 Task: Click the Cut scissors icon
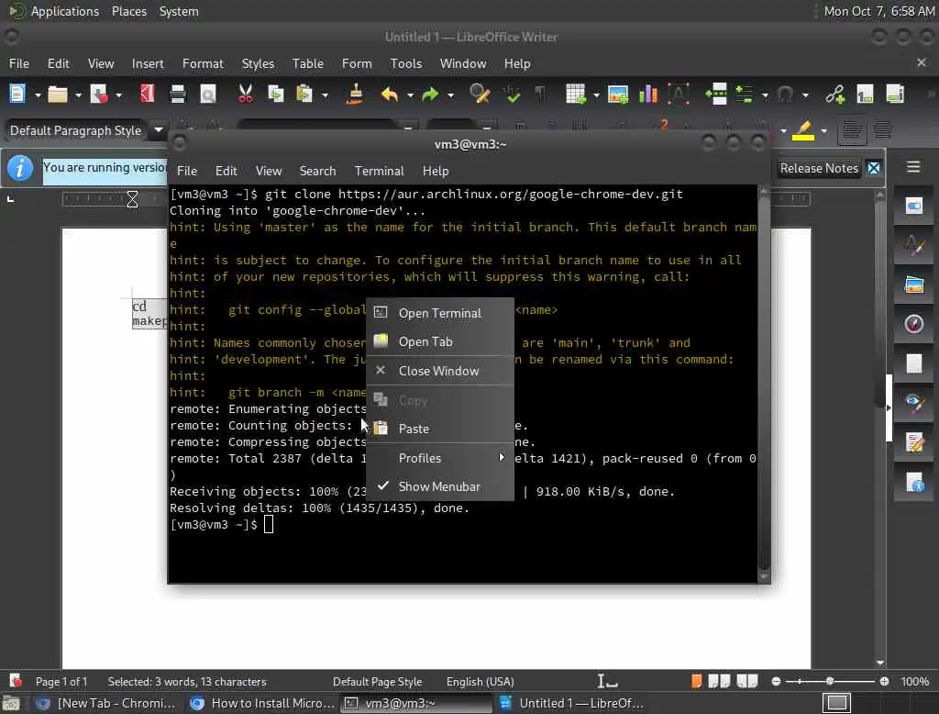coord(245,95)
